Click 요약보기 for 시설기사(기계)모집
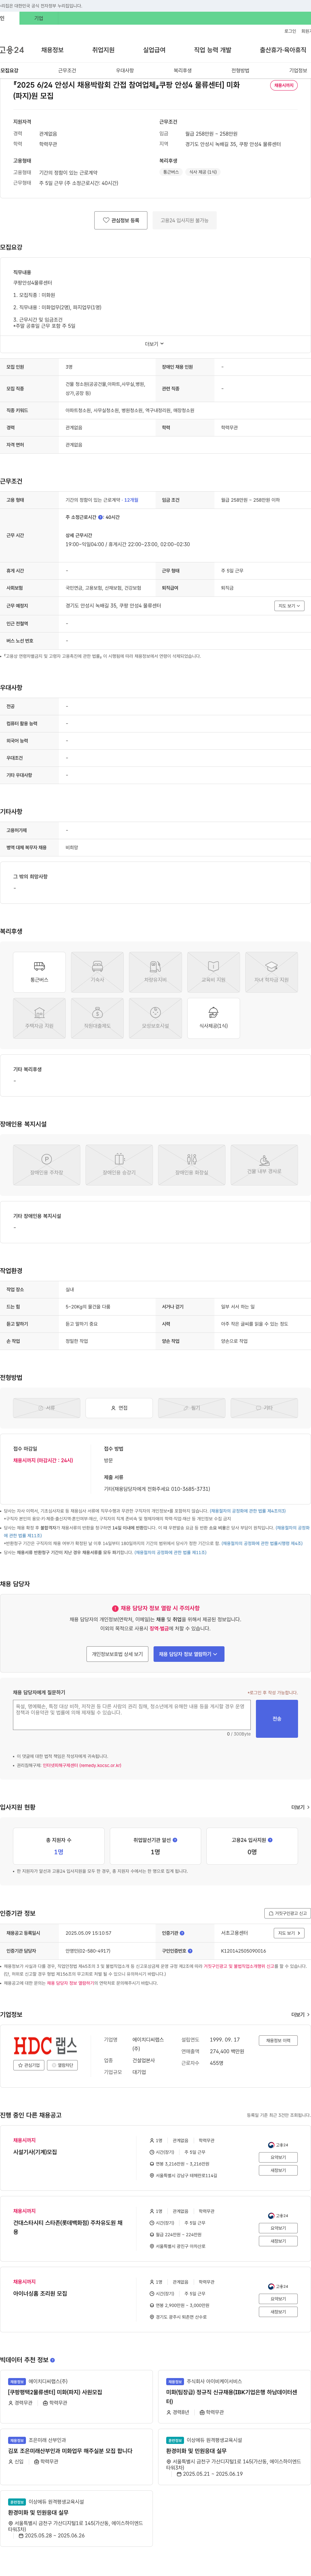This screenshot has width=311, height=2576. tap(278, 2157)
